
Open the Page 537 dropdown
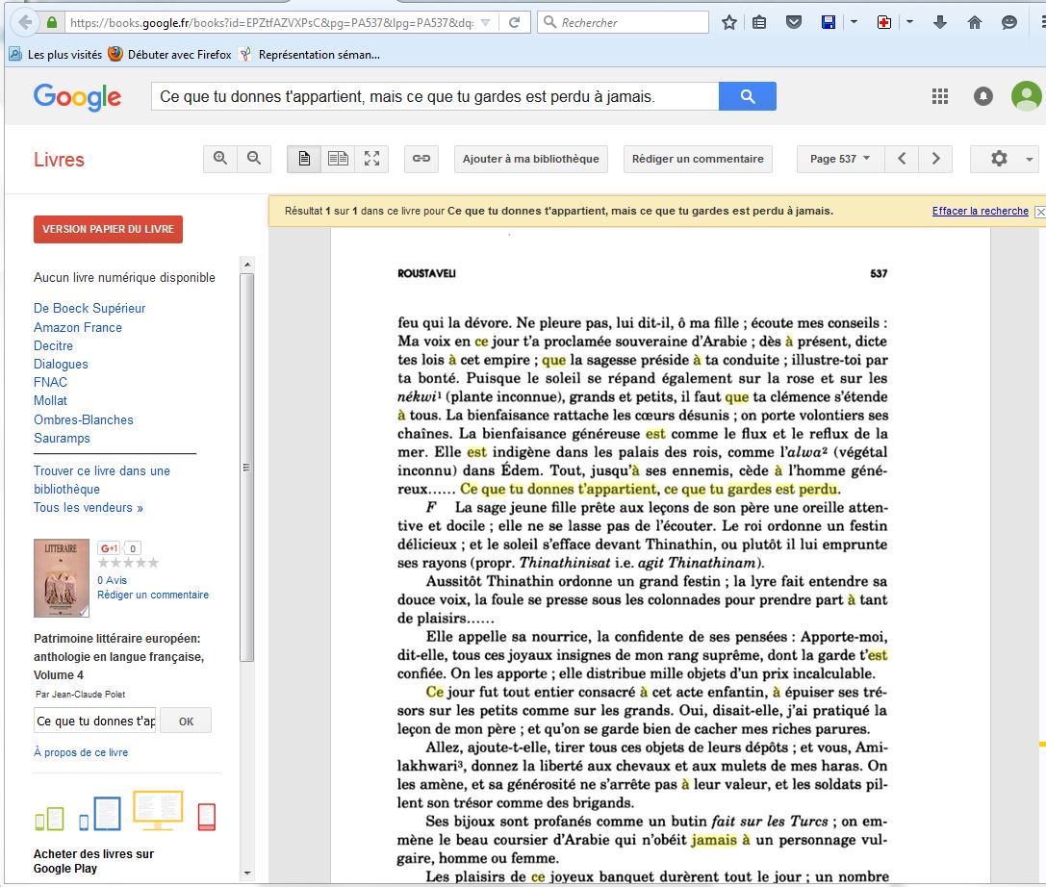click(x=839, y=159)
